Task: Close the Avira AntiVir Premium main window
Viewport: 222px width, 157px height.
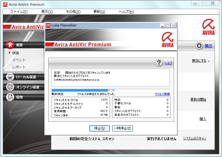Action: (x=213, y=3)
